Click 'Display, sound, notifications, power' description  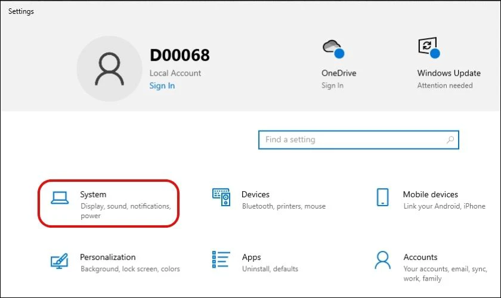[126, 211]
